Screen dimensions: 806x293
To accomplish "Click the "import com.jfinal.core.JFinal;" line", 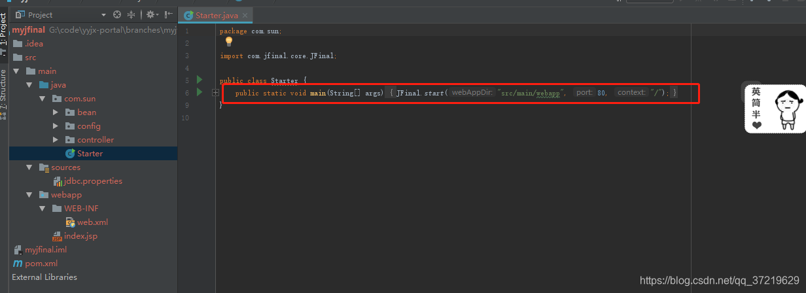I will click(x=279, y=56).
